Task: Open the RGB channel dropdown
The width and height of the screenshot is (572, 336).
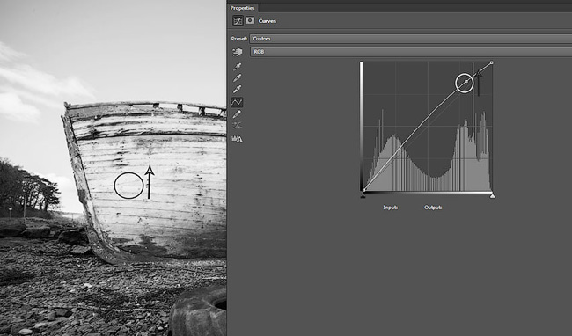Action: (411, 52)
